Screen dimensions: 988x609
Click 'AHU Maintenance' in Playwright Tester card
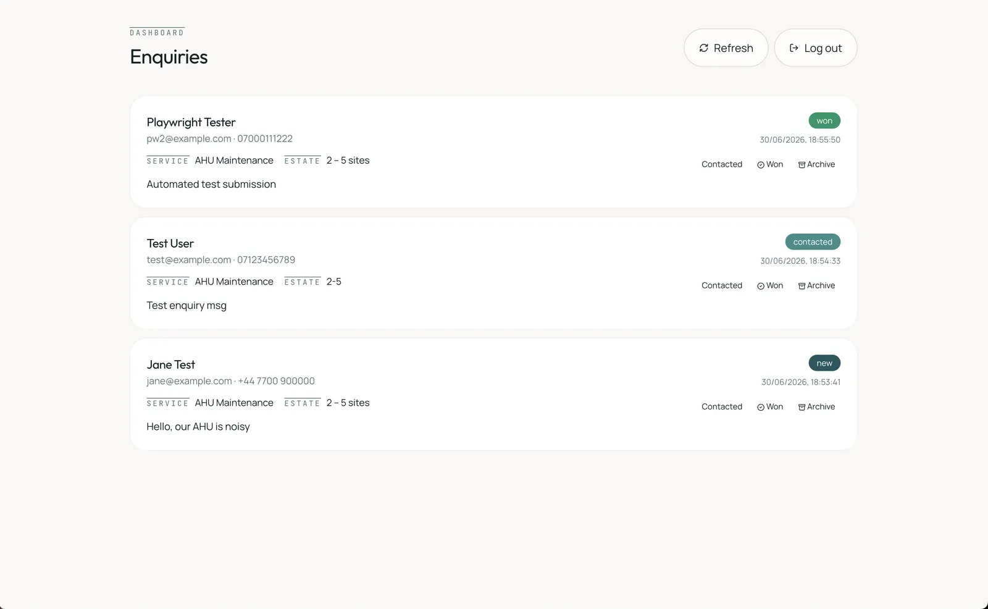[234, 161]
